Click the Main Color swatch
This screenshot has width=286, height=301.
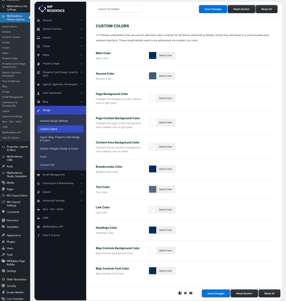(x=153, y=55)
